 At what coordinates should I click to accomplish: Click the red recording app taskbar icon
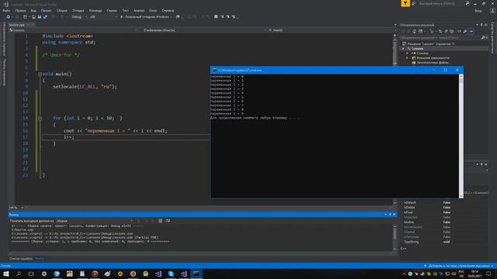click(x=95, y=274)
